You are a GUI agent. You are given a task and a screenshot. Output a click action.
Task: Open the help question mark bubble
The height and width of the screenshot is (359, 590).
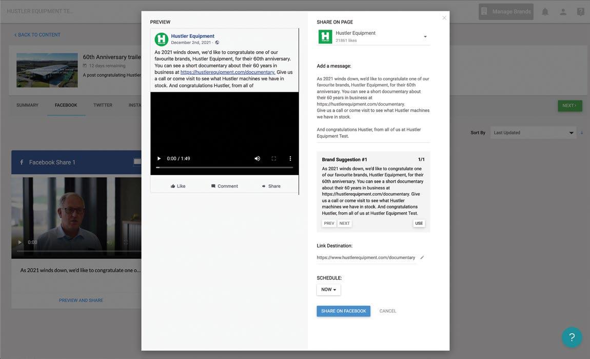click(x=572, y=337)
